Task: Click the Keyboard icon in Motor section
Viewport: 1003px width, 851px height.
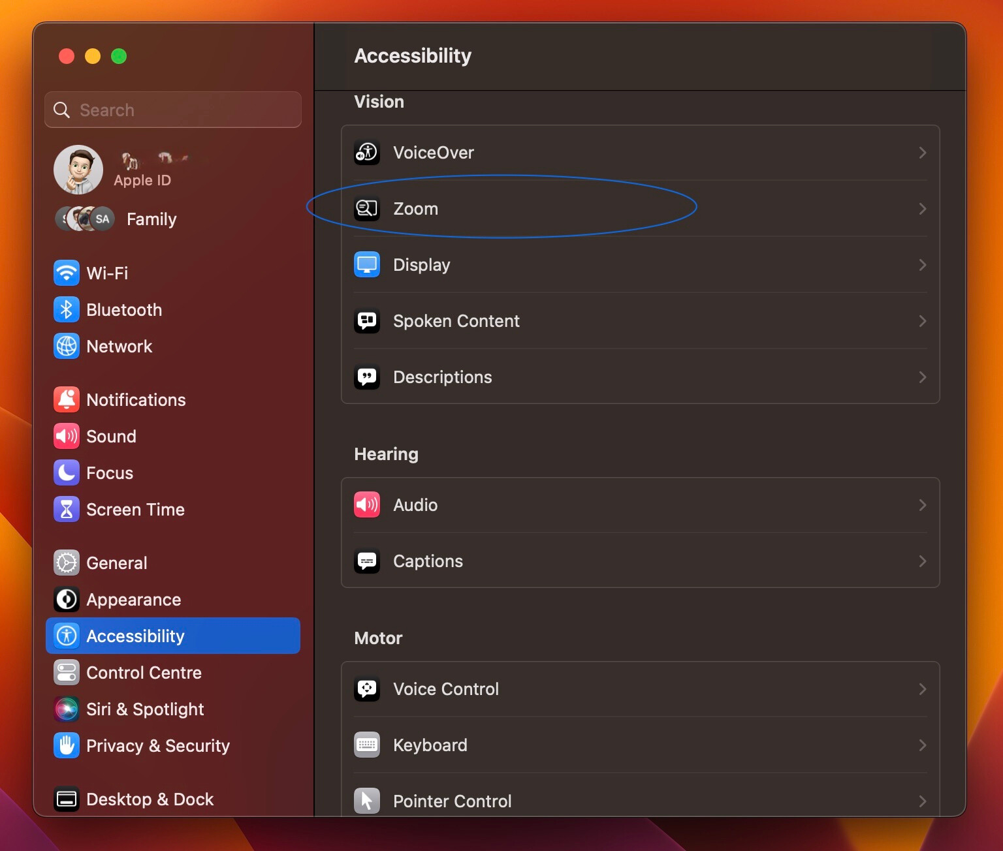Action: click(x=367, y=745)
